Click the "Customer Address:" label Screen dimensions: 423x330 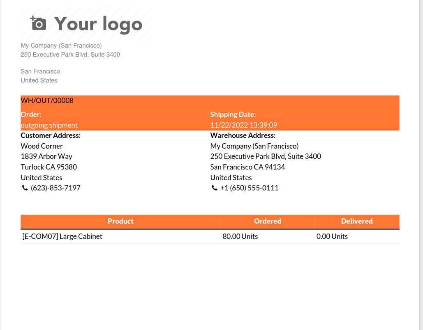[x=51, y=135]
